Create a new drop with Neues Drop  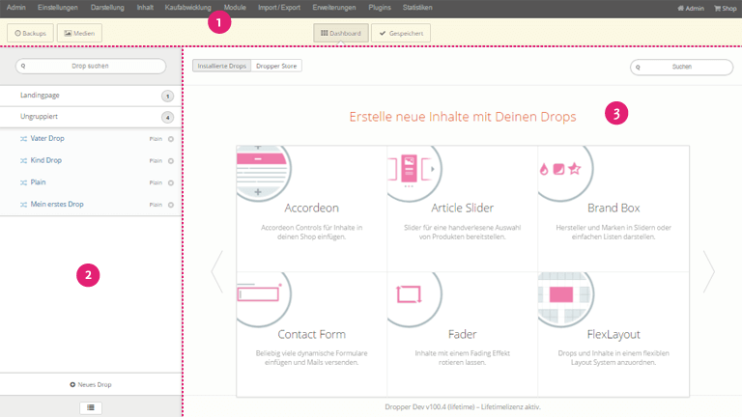pos(91,384)
